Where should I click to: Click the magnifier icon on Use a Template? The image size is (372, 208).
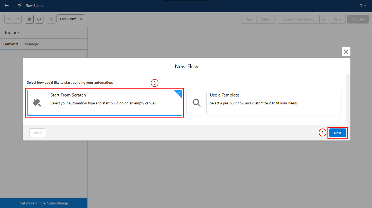click(x=197, y=103)
